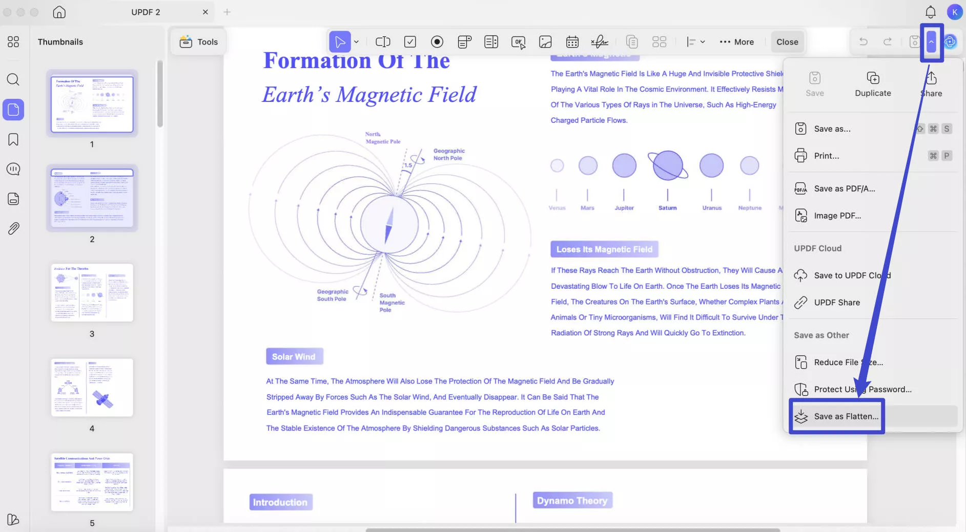Screen dimensions: 966x532
Task: Switch to the UPDF 2 tab
Action: coord(146,12)
